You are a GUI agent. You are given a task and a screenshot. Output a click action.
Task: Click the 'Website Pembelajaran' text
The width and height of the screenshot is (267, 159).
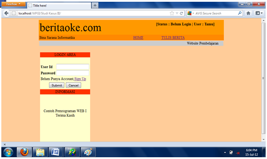coord(203,43)
